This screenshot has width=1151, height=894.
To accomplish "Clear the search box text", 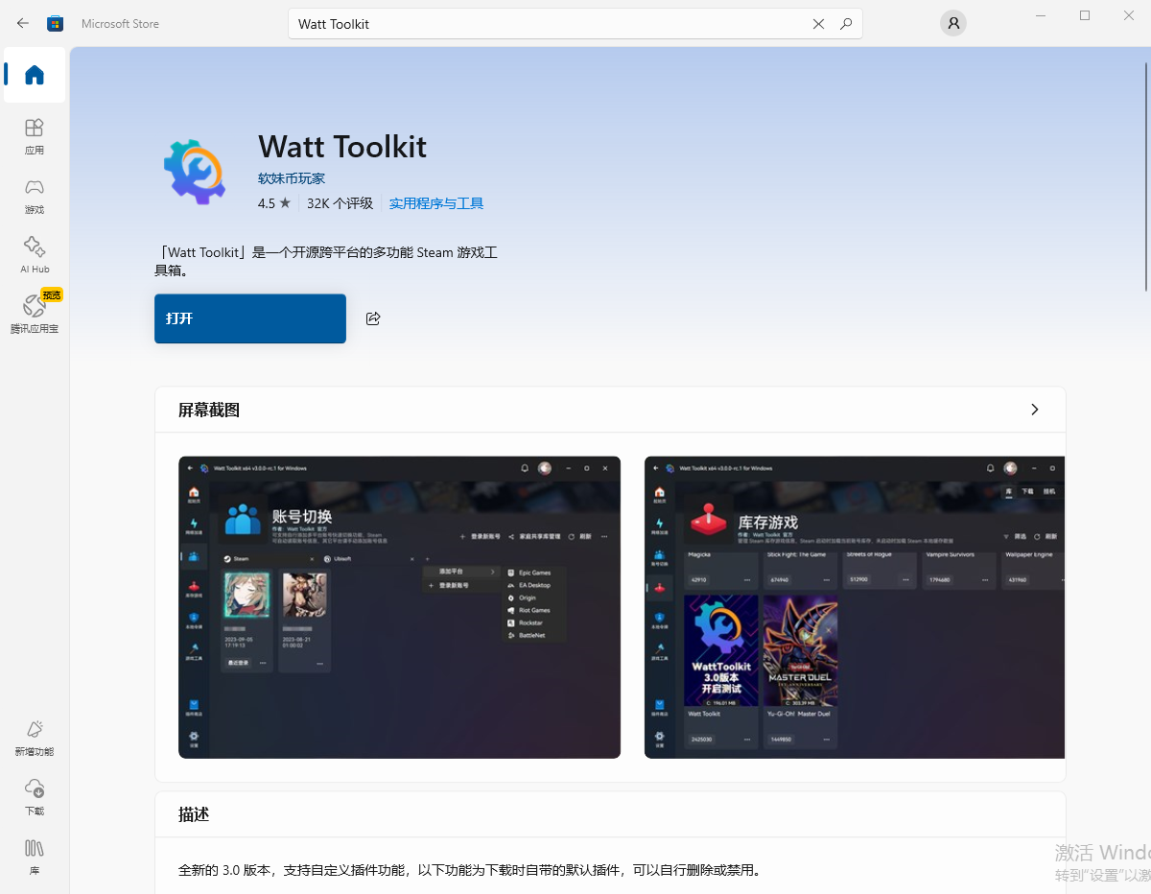I will 818,24.
